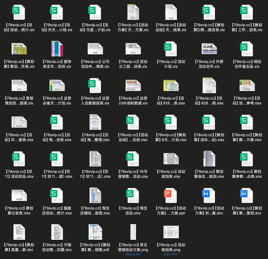Image resolution: width=268 pixels, height=259 pixels.
Task: Select the 旗舰店活动…统计.xlsx icon
Action: tap(57, 195)
